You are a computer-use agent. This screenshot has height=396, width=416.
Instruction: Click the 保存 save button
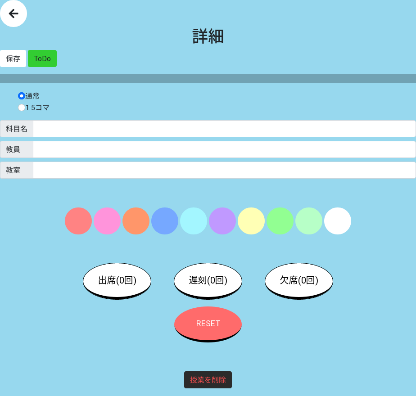pyautogui.click(x=13, y=58)
